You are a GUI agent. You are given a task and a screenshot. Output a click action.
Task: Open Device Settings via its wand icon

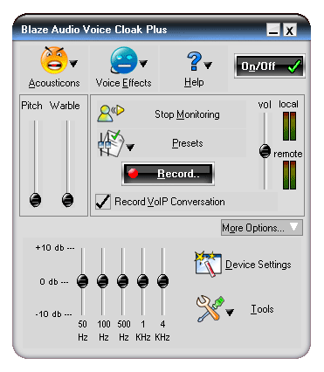pos(208,264)
